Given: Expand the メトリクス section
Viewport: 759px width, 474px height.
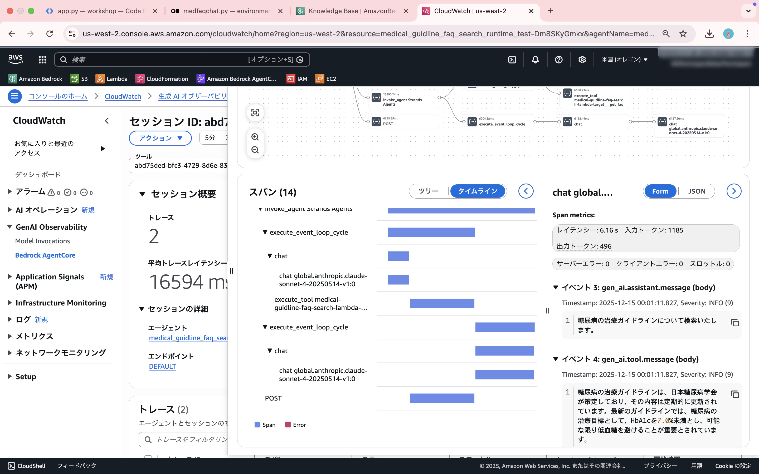Looking at the screenshot, I should point(9,336).
